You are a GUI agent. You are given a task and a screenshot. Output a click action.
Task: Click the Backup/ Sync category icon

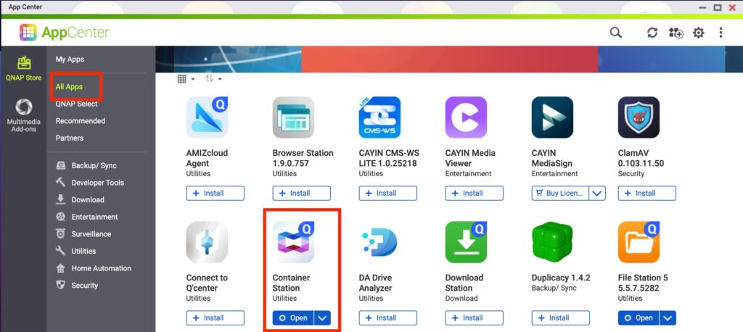pyautogui.click(x=61, y=166)
